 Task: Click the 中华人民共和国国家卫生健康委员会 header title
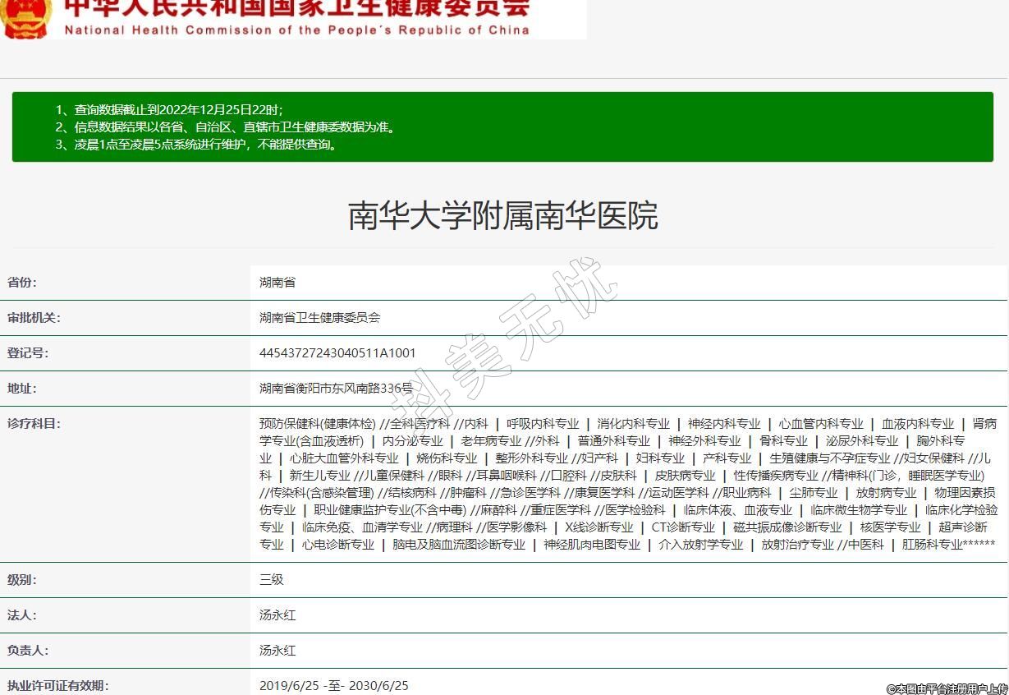click(296, 7)
